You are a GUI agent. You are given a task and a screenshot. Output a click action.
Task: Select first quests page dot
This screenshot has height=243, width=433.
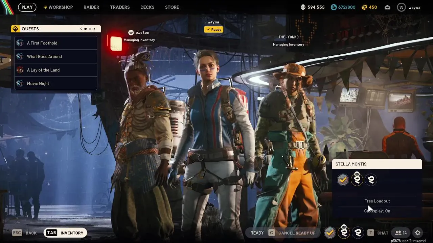point(85,29)
